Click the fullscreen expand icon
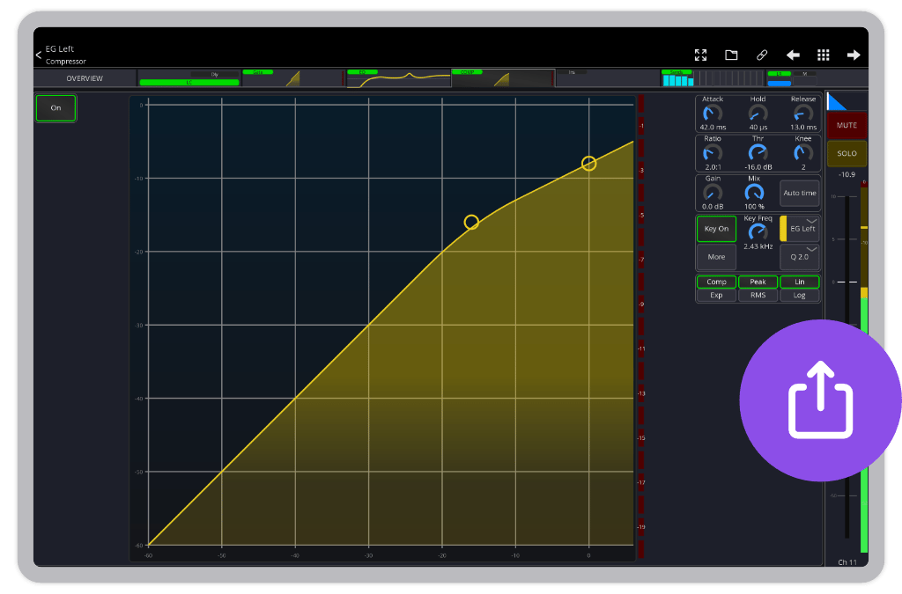 pos(700,55)
